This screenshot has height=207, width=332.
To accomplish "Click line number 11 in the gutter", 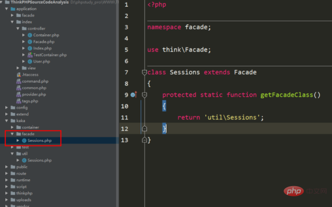I will [125, 118].
